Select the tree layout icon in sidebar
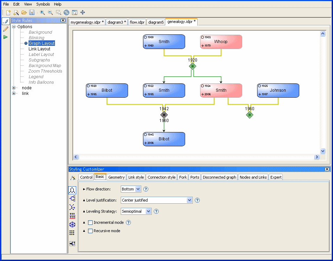The width and height of the screenshot is (333, 261). point(72,198)
